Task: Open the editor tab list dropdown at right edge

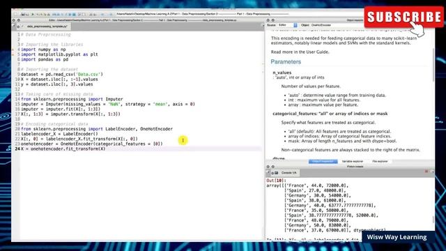Action: pos(263,26)
